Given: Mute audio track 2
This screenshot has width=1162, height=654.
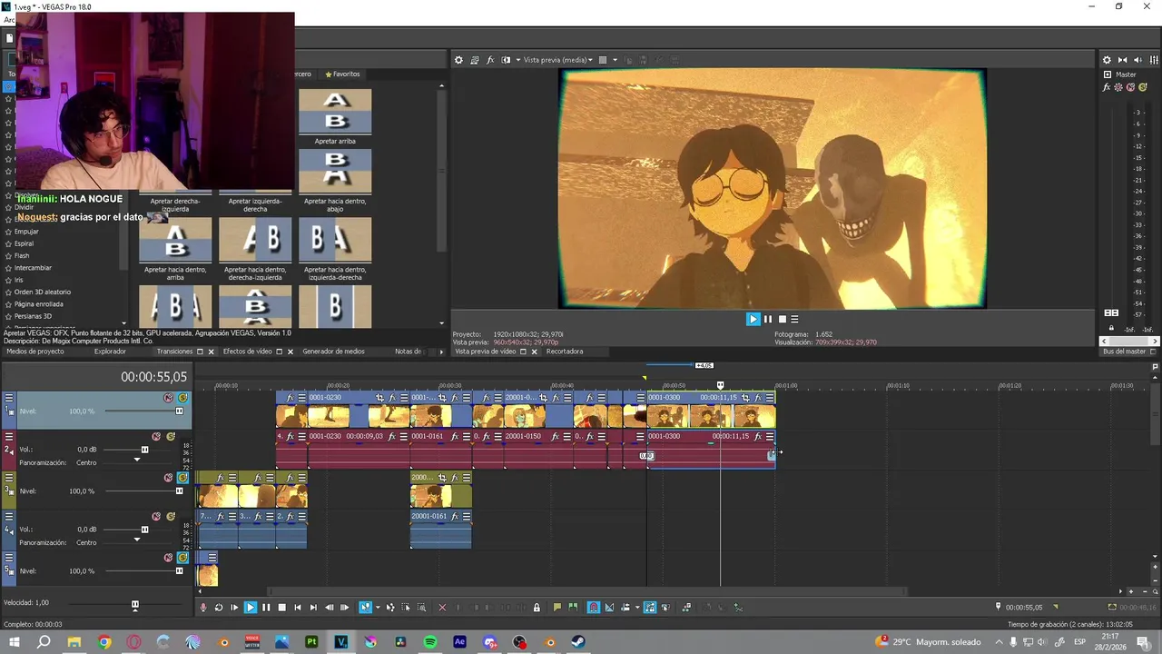Looking at the screenshot, I should coord(156,437).
